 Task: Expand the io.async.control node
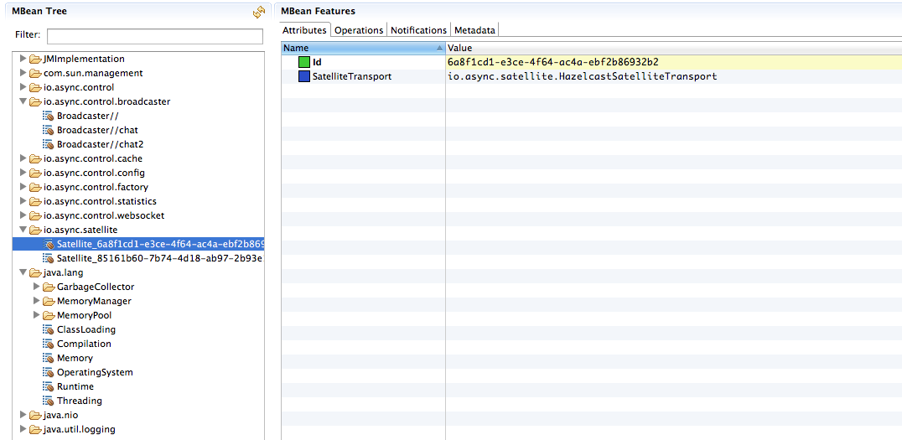(23, 87)
